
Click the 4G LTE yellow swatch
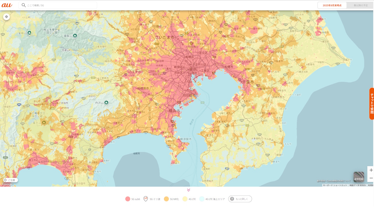click(185, 199)
